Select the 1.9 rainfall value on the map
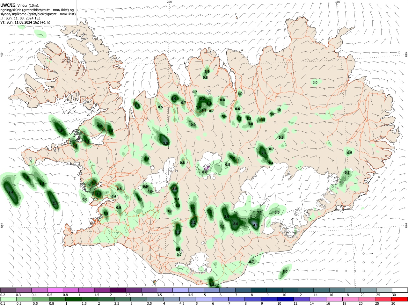This screenshot has width=408, height=306. point(60,130)
